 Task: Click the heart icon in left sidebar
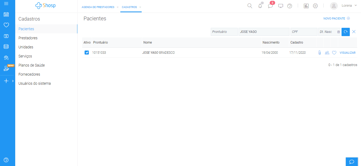click(6, 25)
